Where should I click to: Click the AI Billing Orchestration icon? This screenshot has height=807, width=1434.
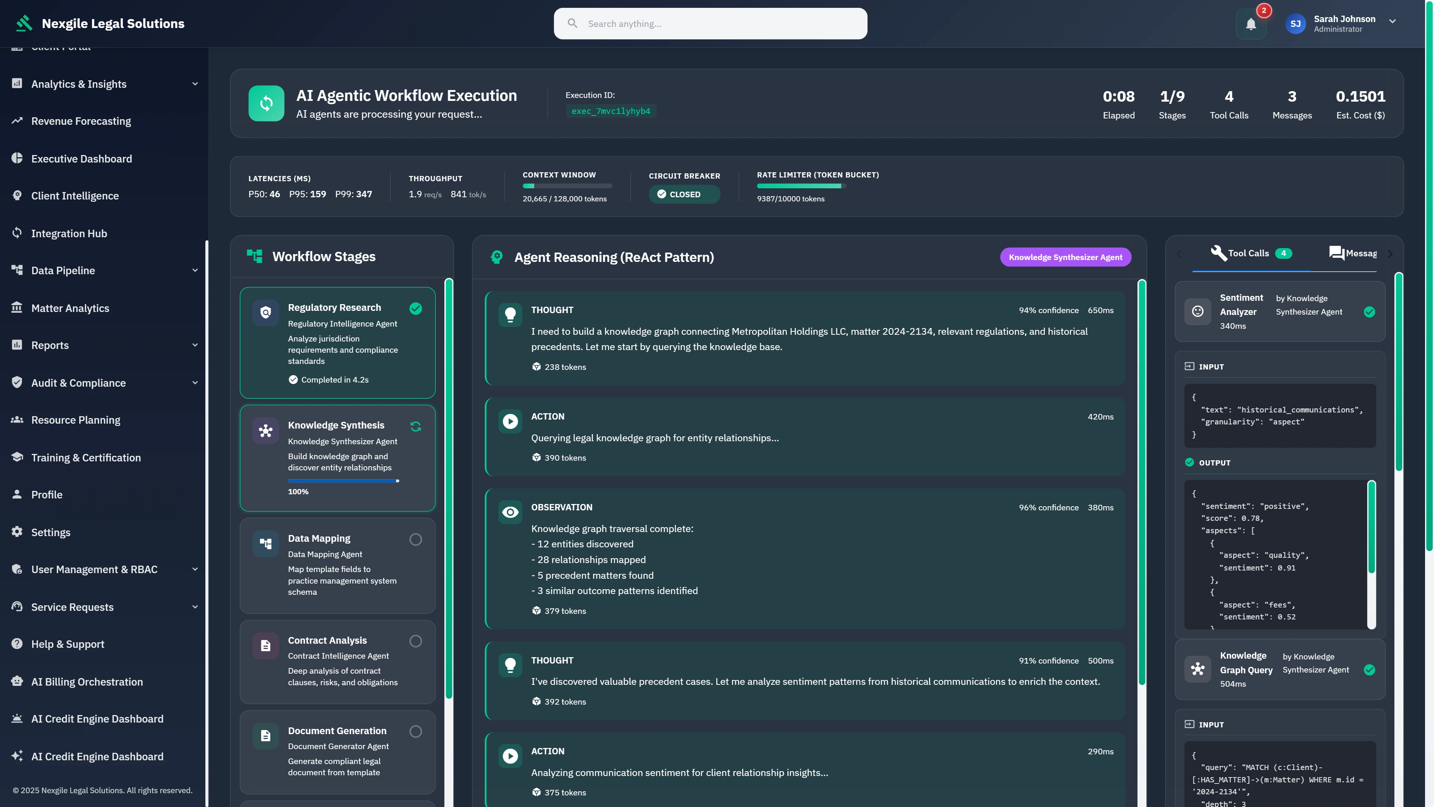pos(17,681)
